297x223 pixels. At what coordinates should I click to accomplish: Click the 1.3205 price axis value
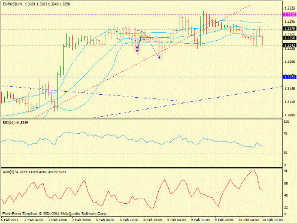pos(290,62)
